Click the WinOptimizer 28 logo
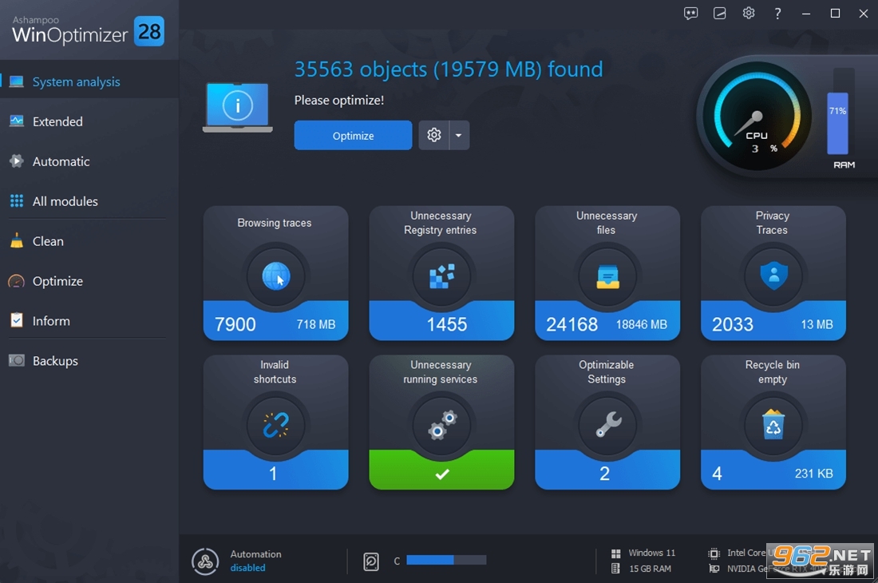The width and height of the screenshot is (878, 583). click(88, 30)
